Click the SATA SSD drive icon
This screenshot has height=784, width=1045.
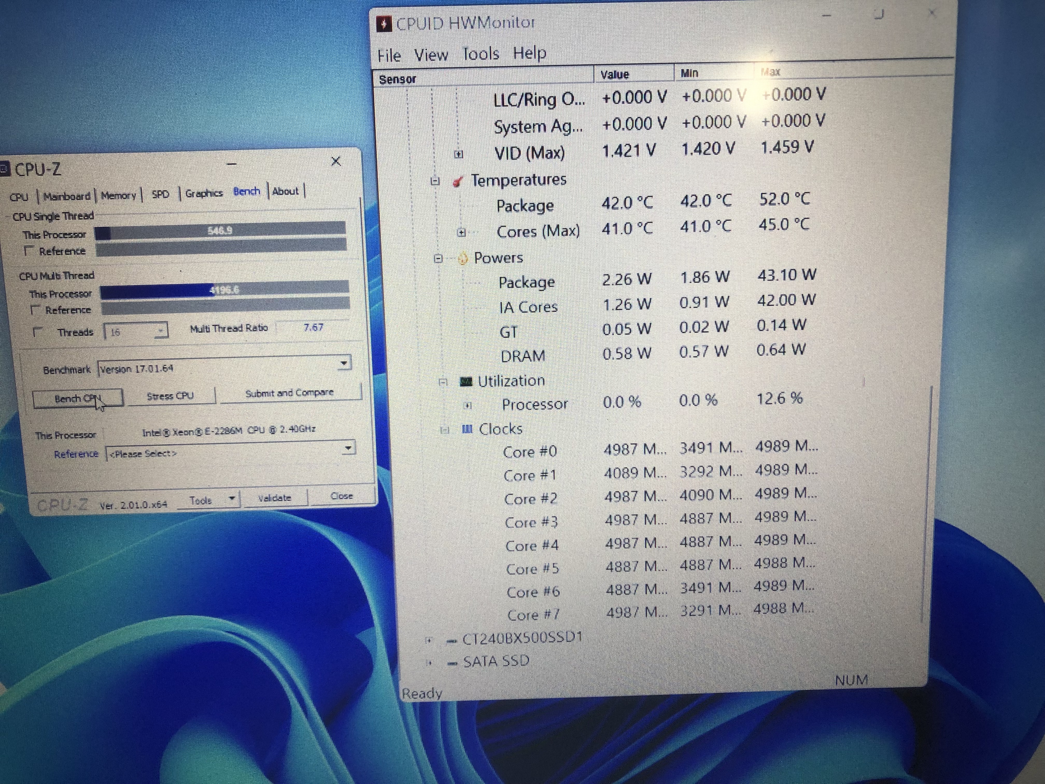point(453,664)
